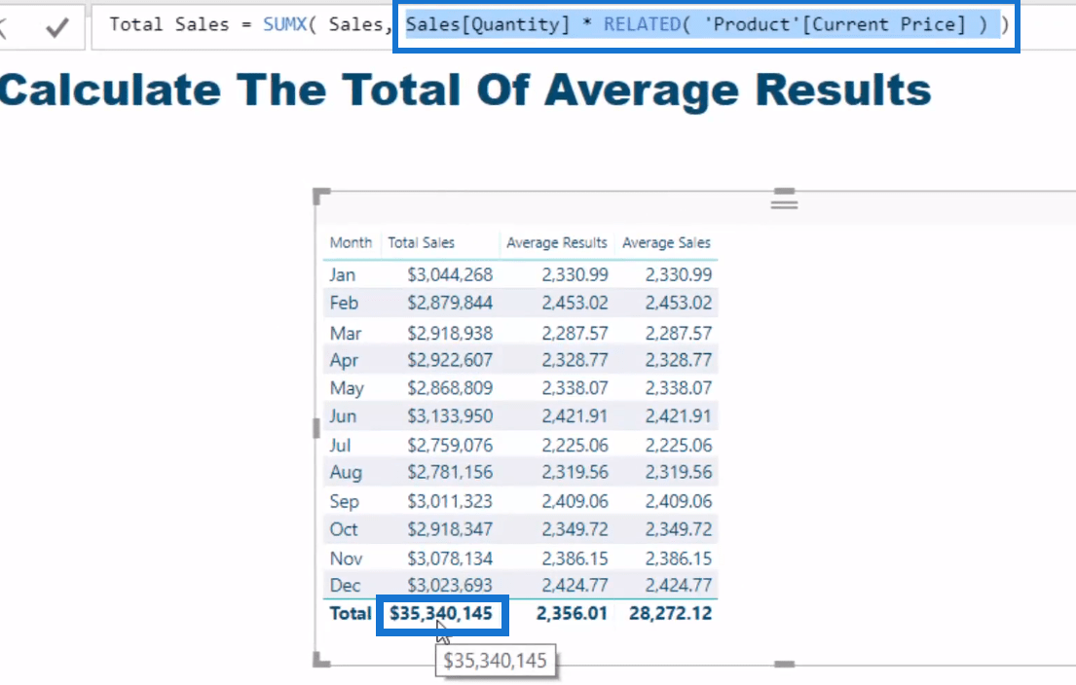The width and height of the screenshot is (1076, 685).
Task: Click the $2,868,809 Total Sales value
Action: coord(450,388)
